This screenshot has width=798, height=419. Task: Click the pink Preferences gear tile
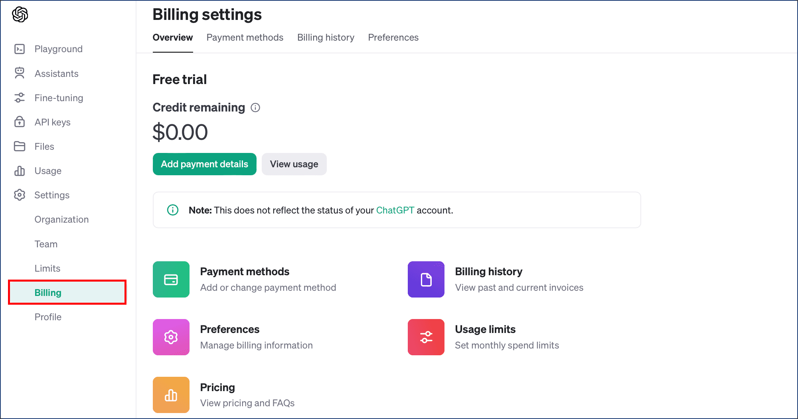(171, 337)
